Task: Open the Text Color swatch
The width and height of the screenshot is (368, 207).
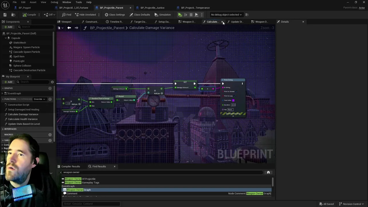Action: (x=233, y=100)
